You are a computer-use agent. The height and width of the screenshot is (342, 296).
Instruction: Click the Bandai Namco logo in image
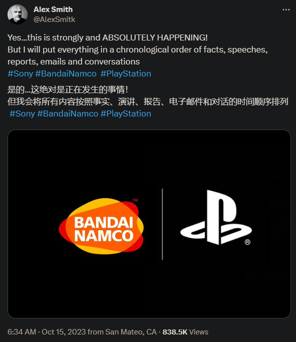click(x=101, y=226)
